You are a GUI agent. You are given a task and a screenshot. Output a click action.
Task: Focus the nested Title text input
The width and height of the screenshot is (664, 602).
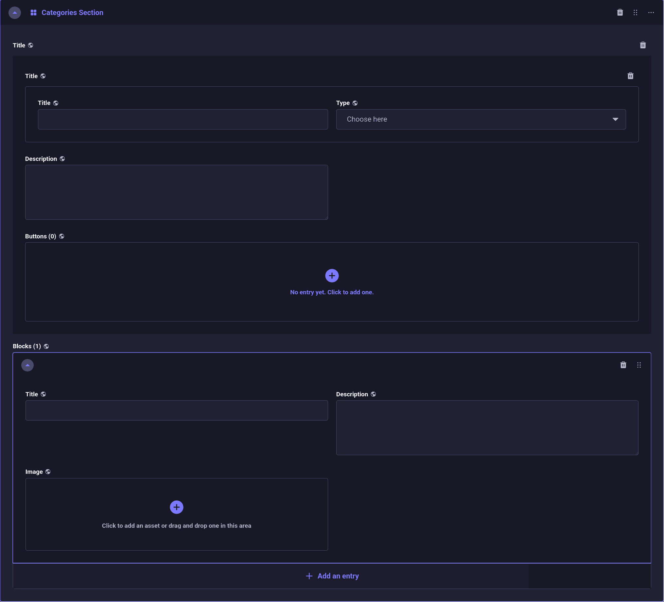183,119
